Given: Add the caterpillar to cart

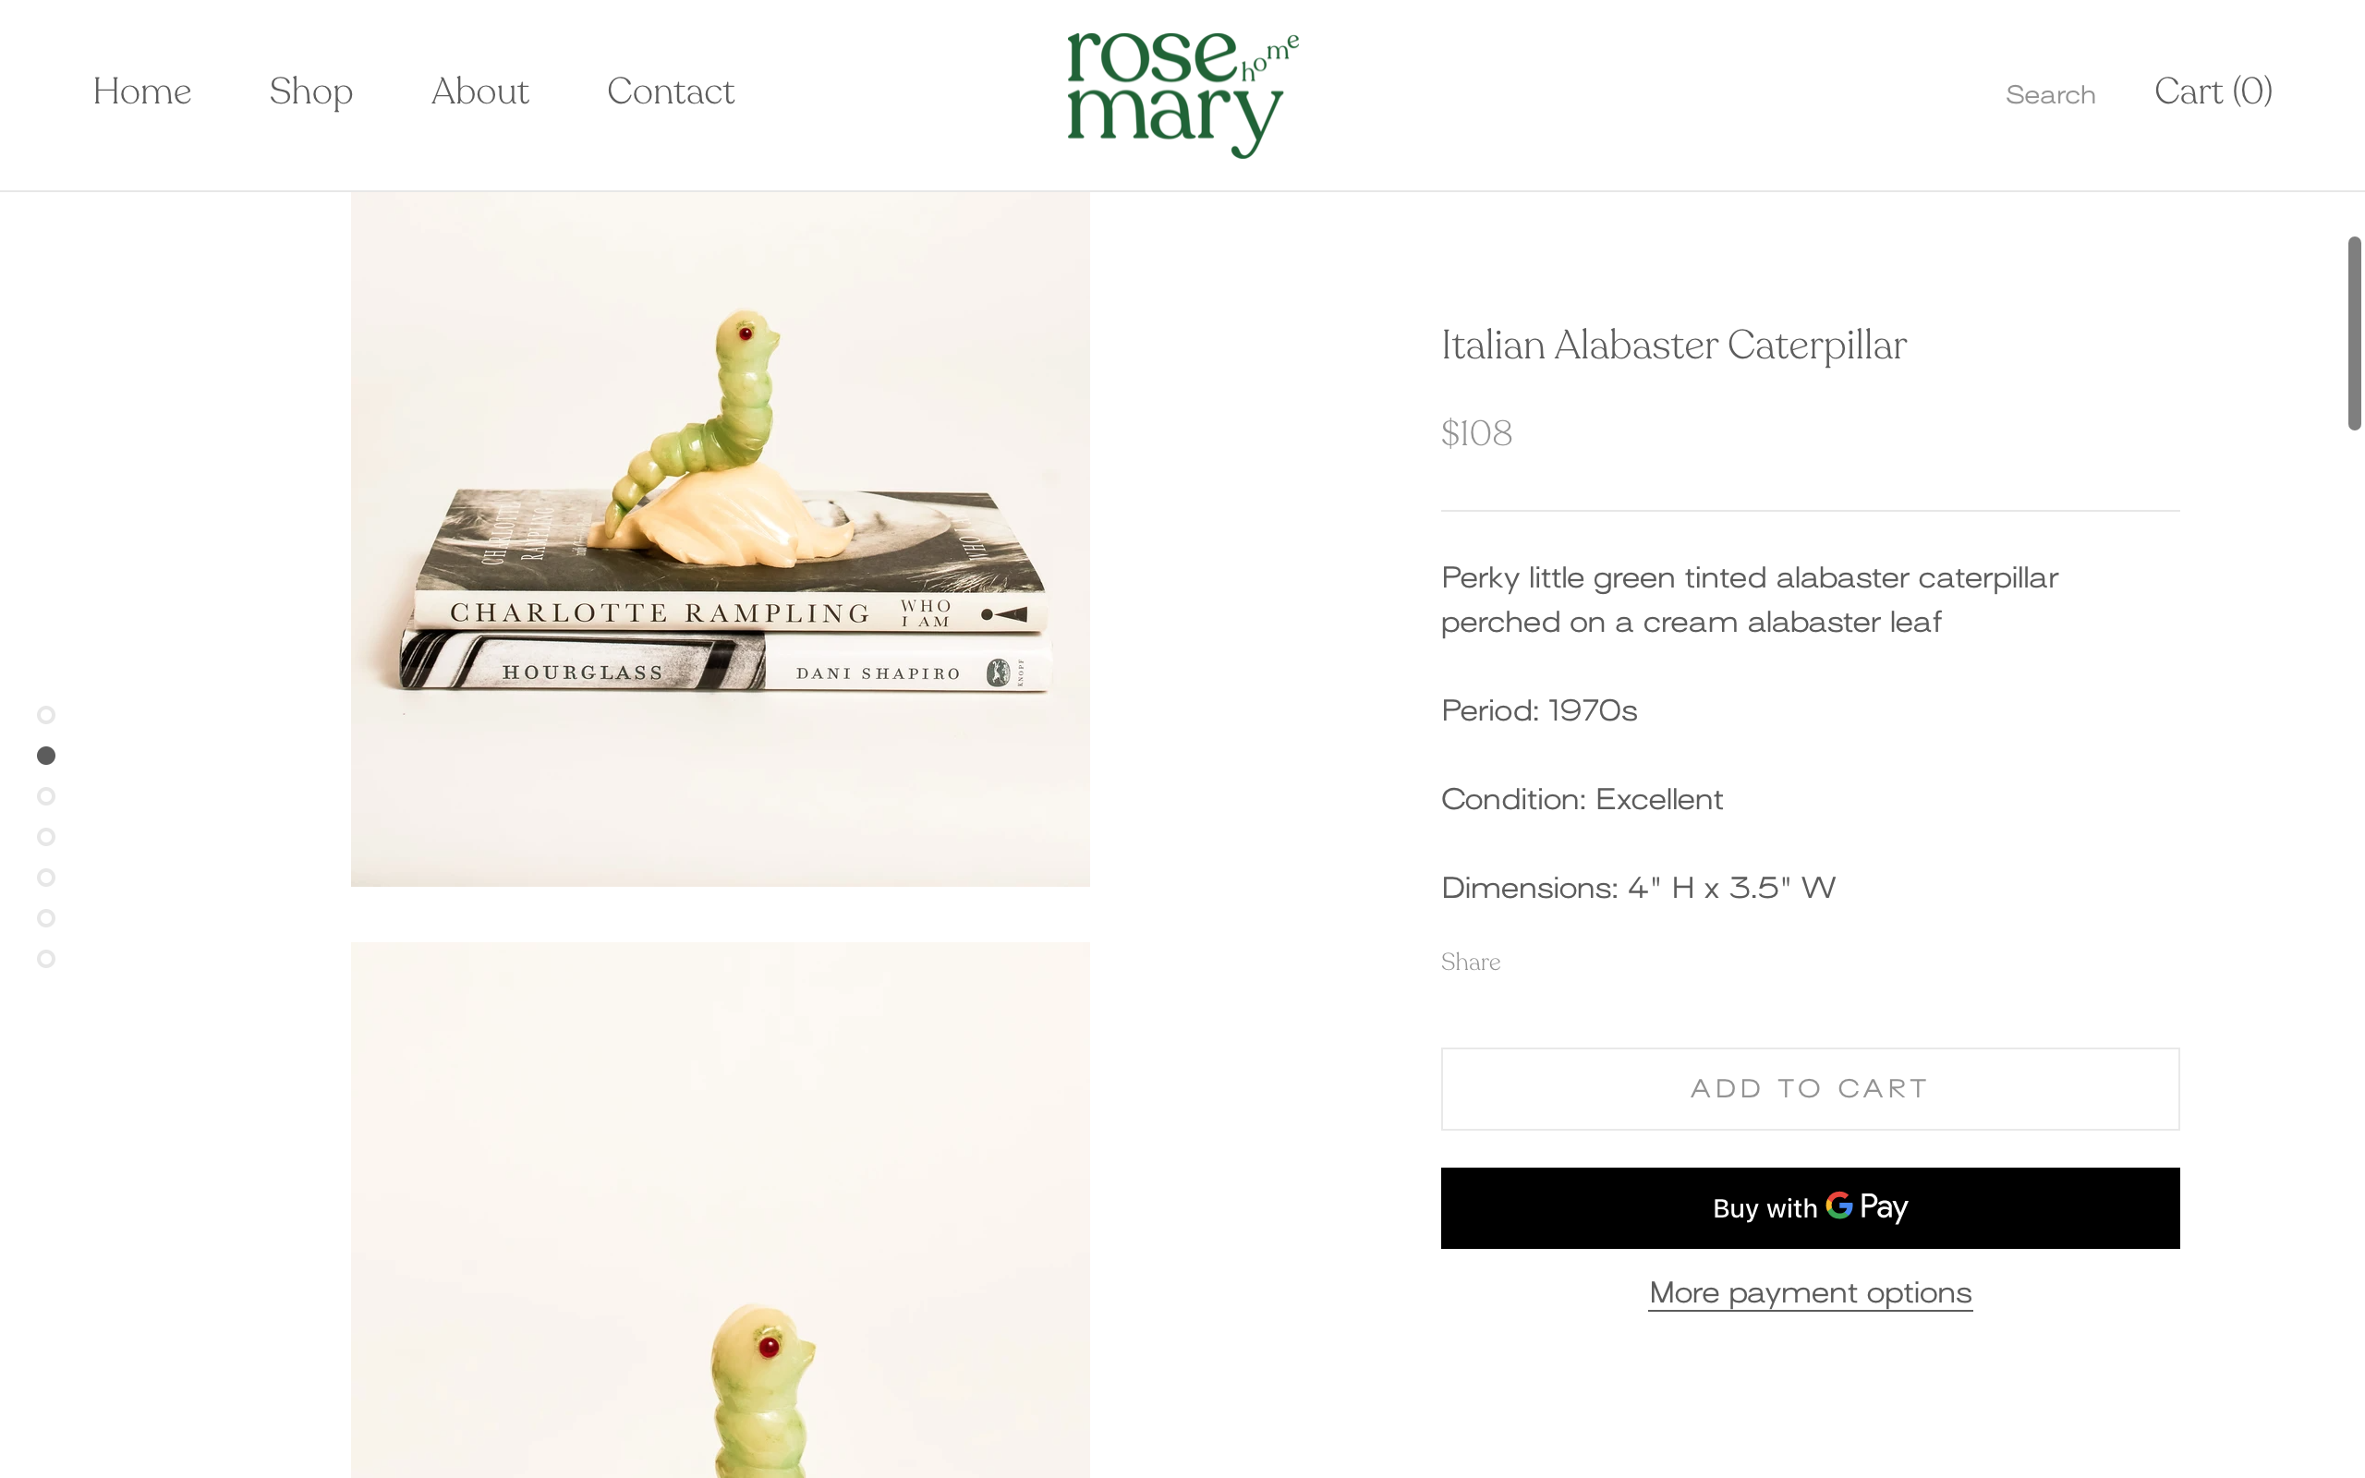Looking at the screenshot, I should tap(1810, 1089).
